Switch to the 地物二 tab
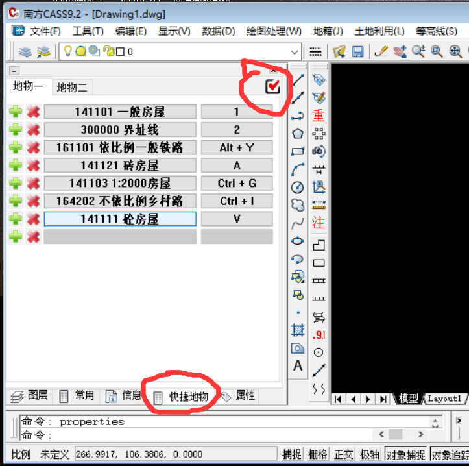The image size is (469, 466). [72, 88]
